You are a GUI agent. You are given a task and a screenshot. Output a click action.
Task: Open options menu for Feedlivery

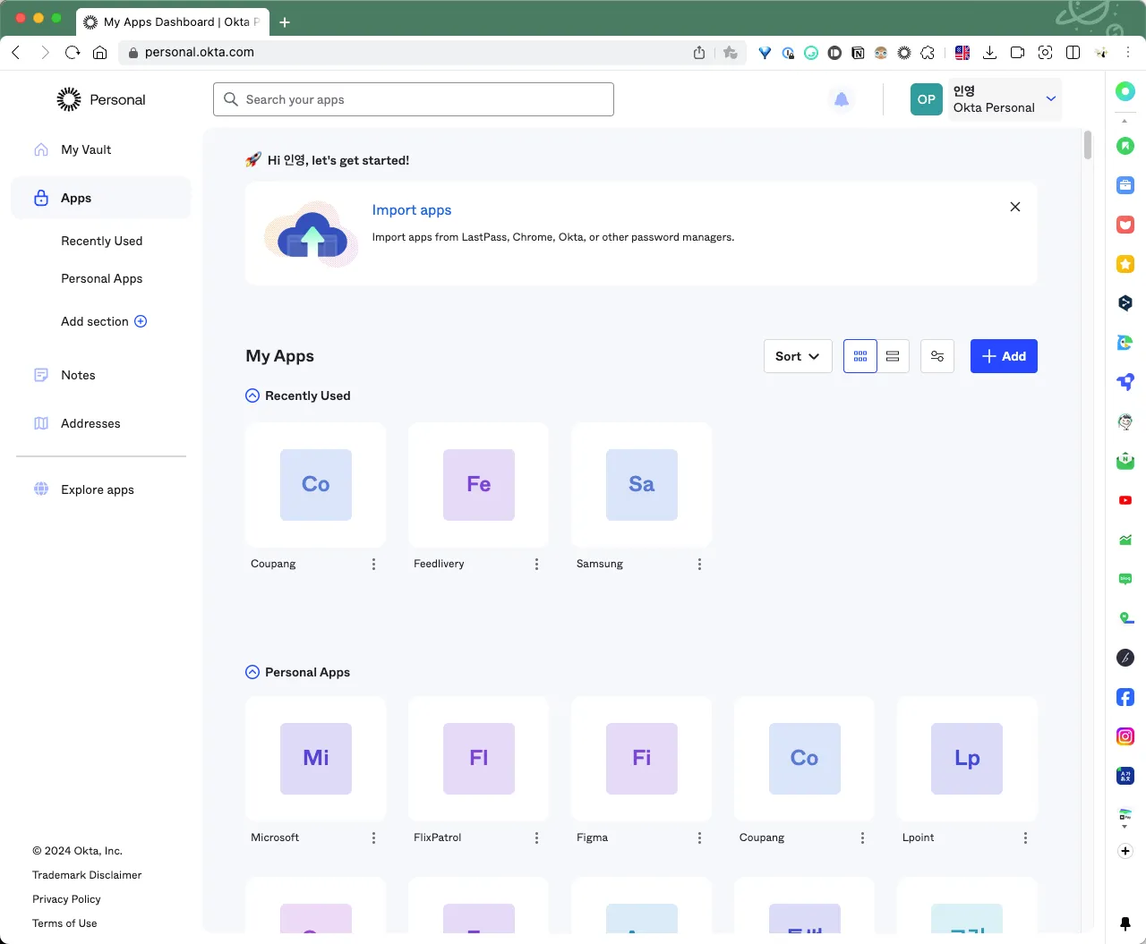point(536,564)
